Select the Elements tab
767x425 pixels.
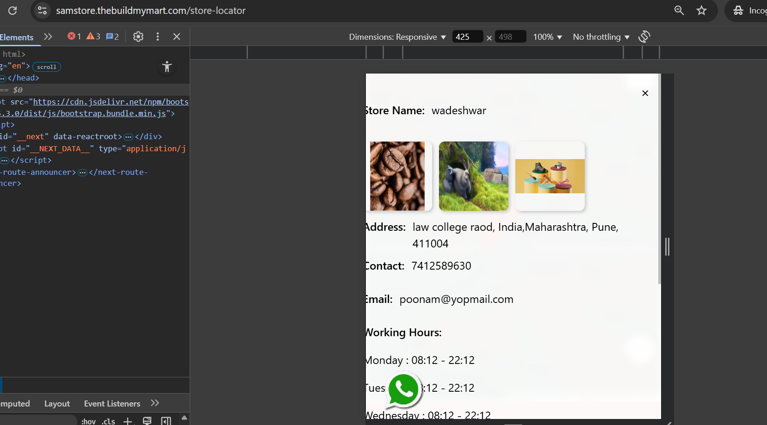point(17,37)
